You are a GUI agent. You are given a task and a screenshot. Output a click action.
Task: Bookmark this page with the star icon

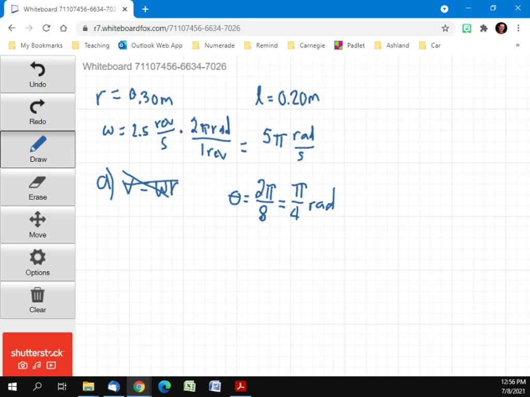coord(445,28)
